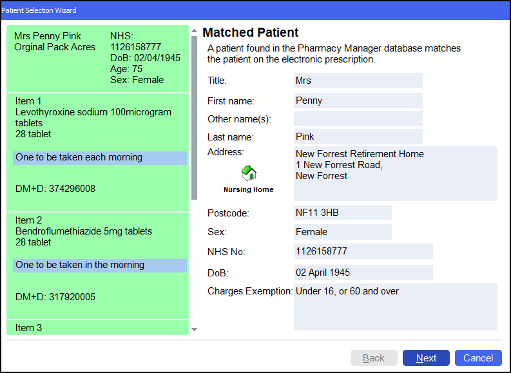Click the Sex field showing Female

(342, 231)
